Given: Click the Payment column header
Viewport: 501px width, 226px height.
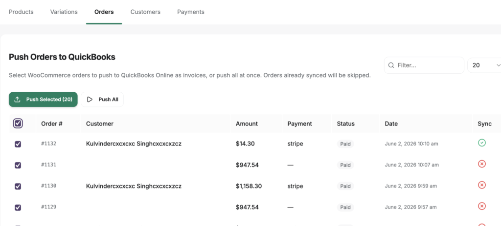Looking at the screenshot, I should 300,123.
